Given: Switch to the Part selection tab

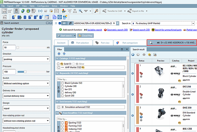Looking at the screenshot, I should [80, 43].
